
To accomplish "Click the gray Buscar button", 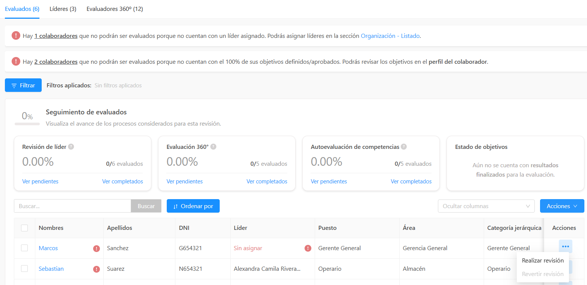I will (x=146, y=206).
